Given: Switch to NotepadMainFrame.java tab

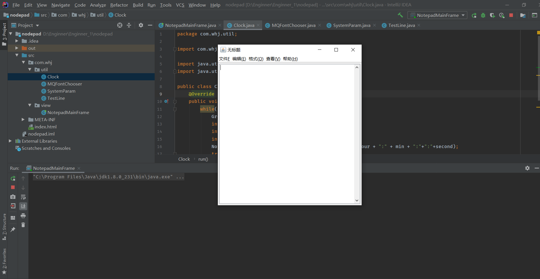Looking at the screenshot, I should coord(190,25).
